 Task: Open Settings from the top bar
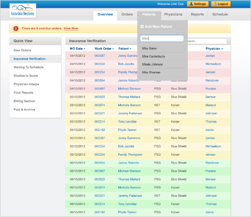click(x=198, y=4)
